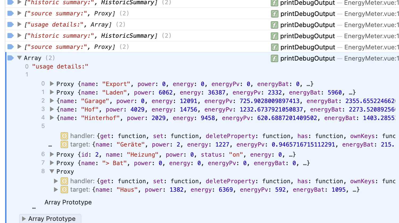Click the log icon beside collapsed "usage details:" Array entry

pyautogui.click(x=11, y=24)
